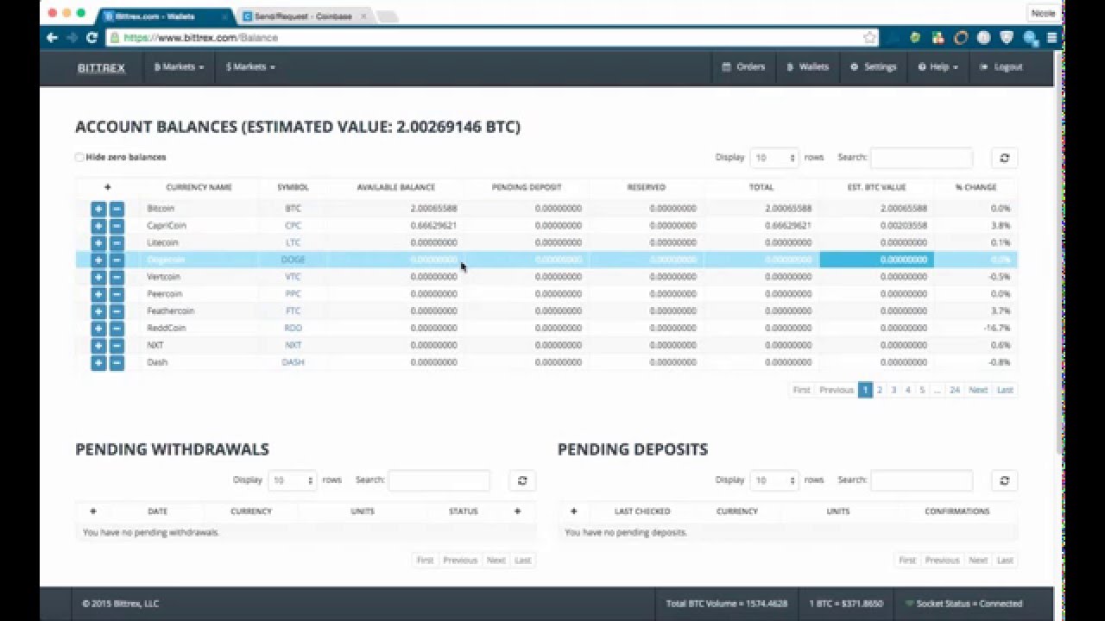Click the minus icon for Dash
Image resolution: width=1105 pixels, height=621 pixels.
pos(117,362)
